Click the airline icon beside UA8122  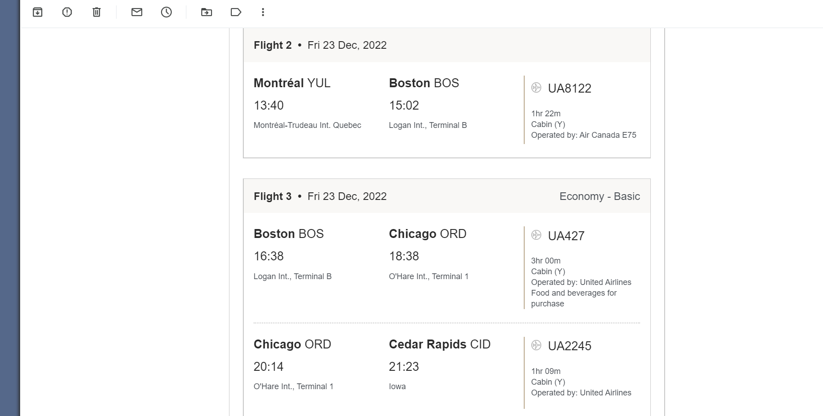click(536, 88)
